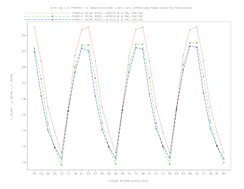The height and width of the screenshot is (189, 244).
Task: Click y-axis tick label 14
Action: 24,131
